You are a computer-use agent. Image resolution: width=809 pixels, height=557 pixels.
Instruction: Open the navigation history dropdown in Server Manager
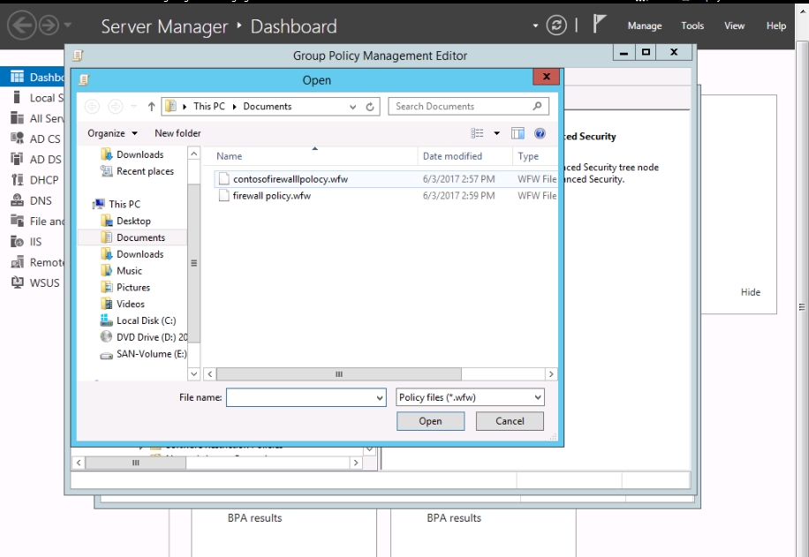coord(68,25)
